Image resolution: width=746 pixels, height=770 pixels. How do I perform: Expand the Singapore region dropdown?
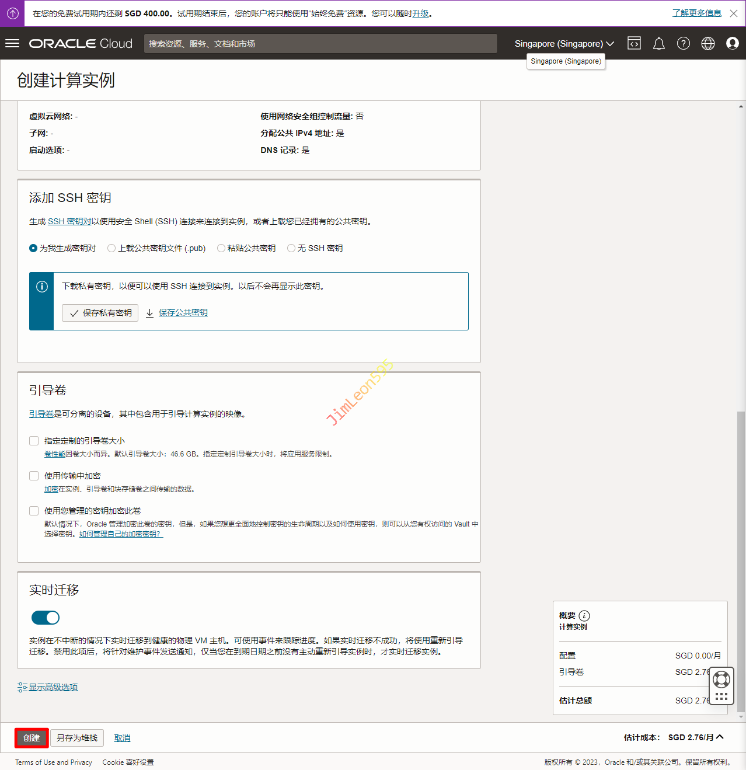point(564,43)
